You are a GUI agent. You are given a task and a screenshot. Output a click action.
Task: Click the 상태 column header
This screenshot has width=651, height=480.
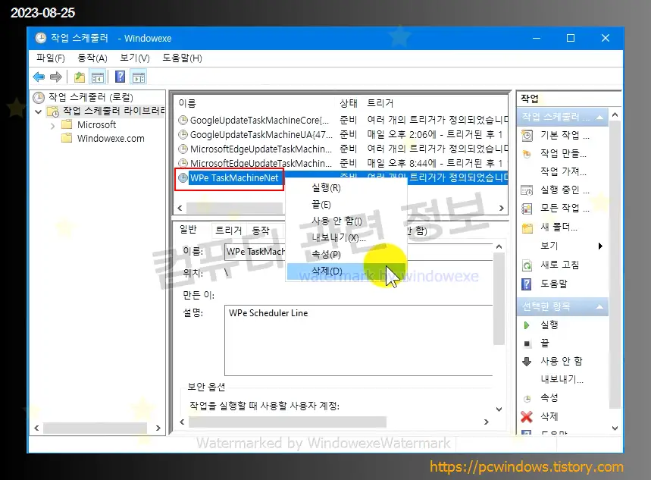349,103
